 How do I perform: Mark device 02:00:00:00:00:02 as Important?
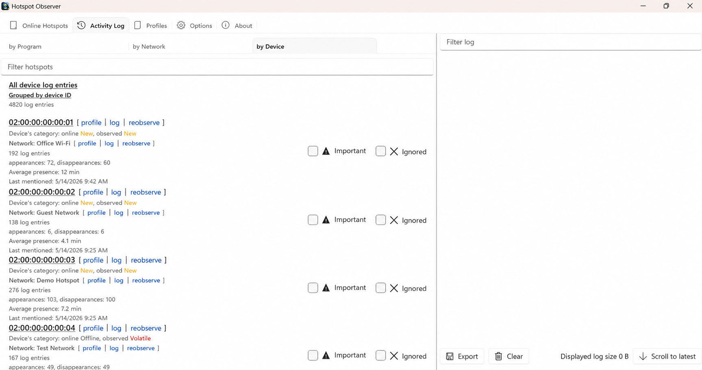(313, 220)
